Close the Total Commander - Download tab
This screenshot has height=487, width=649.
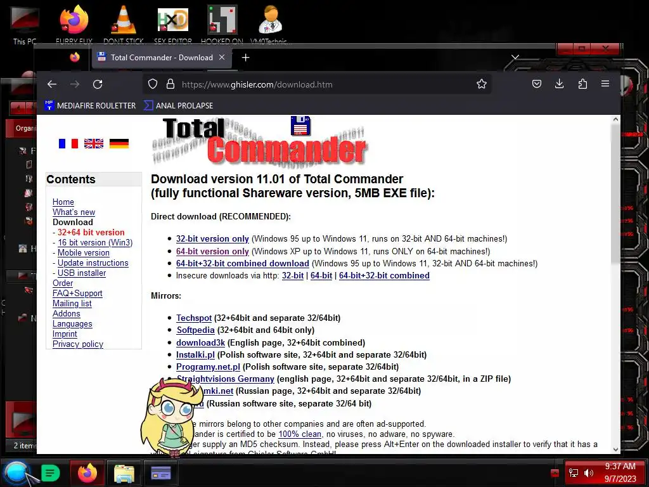tap(222, 57)
